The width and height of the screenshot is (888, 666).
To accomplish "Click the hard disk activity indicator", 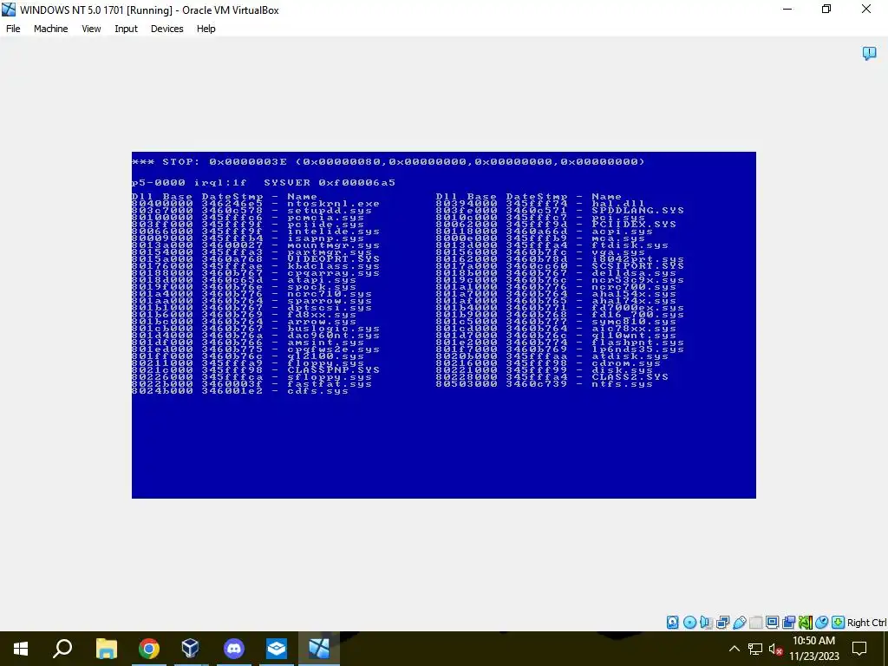I will 672,623.
